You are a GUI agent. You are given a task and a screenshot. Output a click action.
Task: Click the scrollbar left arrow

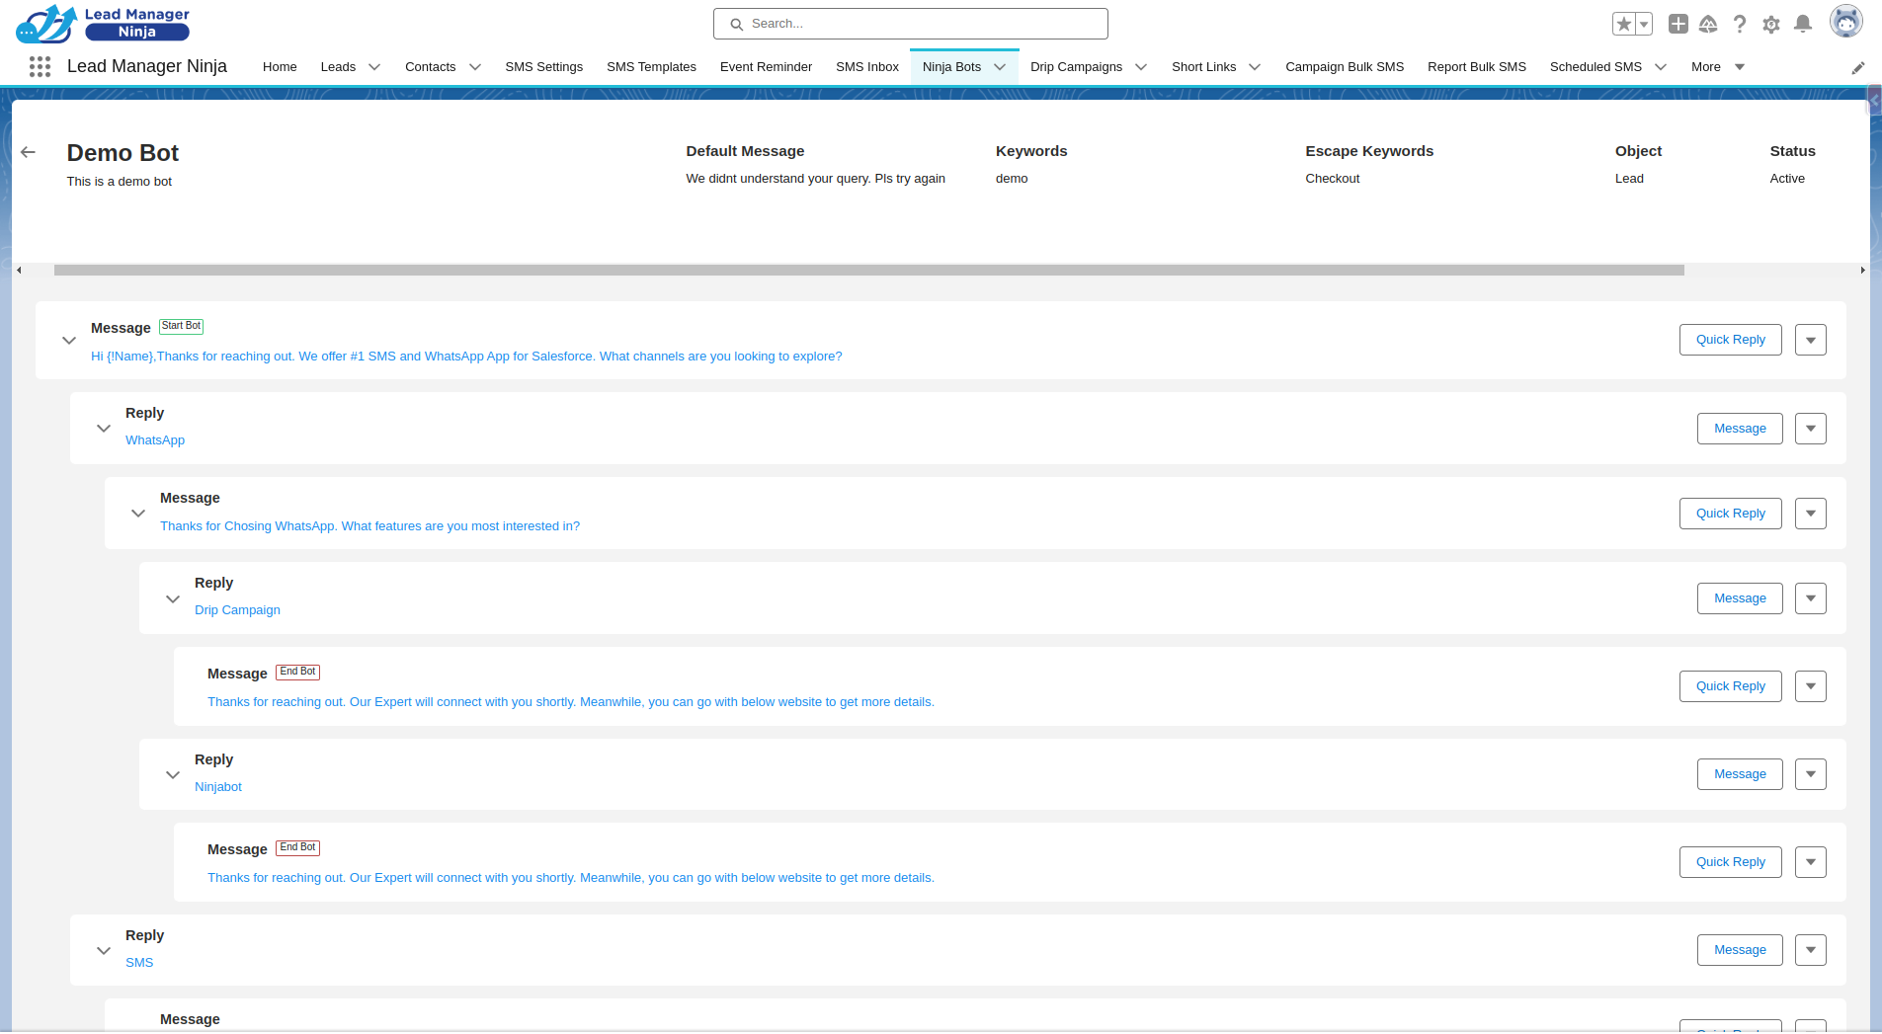pyautogui.click(x=19, y=270)
